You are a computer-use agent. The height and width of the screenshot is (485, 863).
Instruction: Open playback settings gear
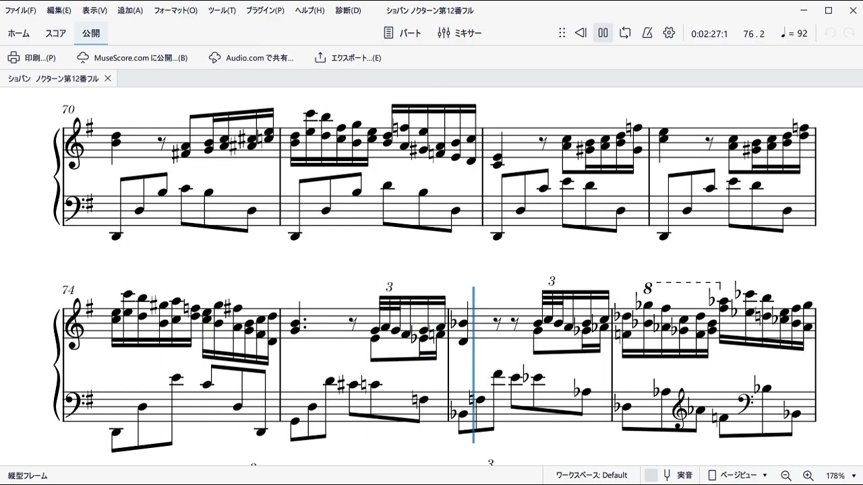point(669,33)
